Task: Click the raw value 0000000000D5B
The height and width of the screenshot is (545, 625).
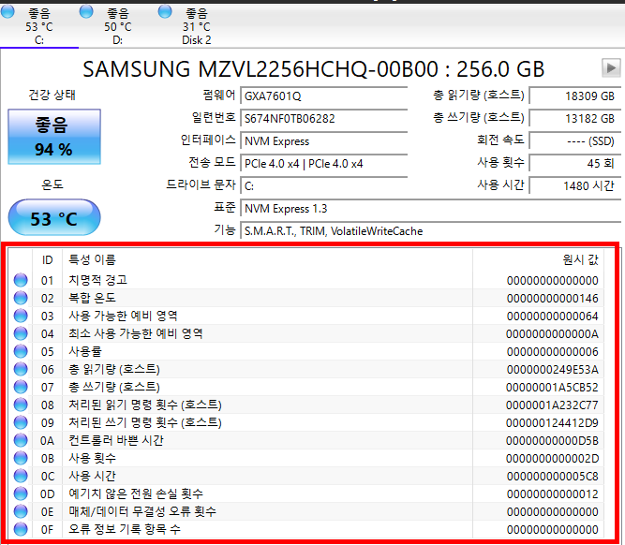Action: click(x=553, y=441)
